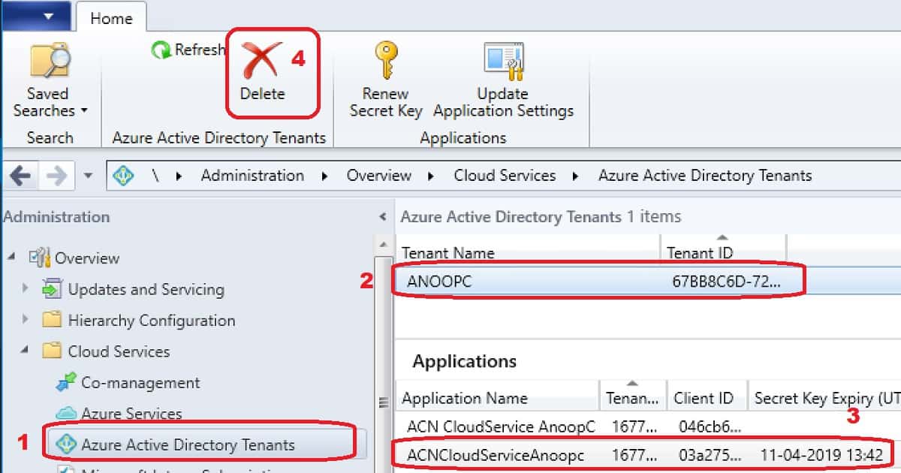Select Cloud Services in the breadcrumb
The height and width of the screenshot is (473, 901).
click(505, 176)
